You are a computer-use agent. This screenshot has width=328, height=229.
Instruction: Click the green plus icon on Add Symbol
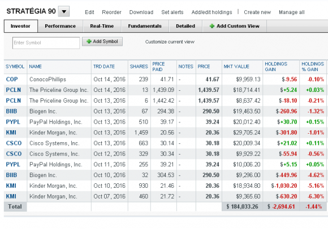point(89,41)
